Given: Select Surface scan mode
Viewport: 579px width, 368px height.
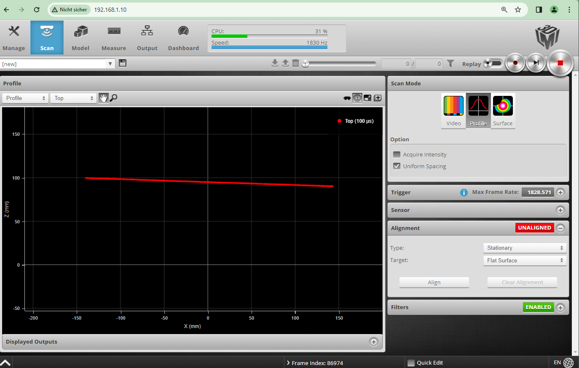Looking at the screenshot, I should (x=503, y=111).
